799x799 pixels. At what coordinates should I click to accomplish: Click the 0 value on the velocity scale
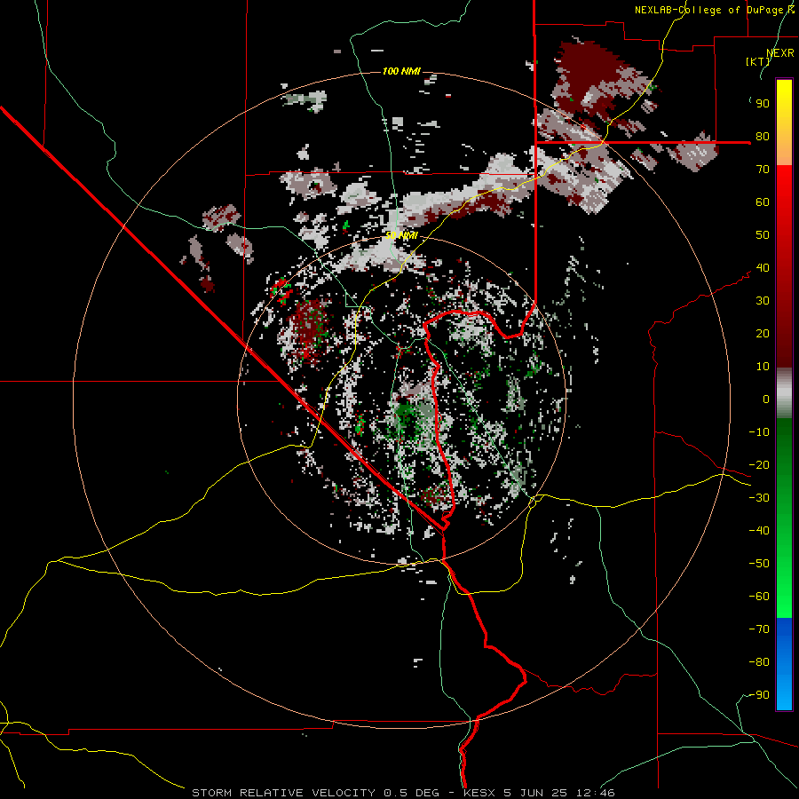pos(766,399)
